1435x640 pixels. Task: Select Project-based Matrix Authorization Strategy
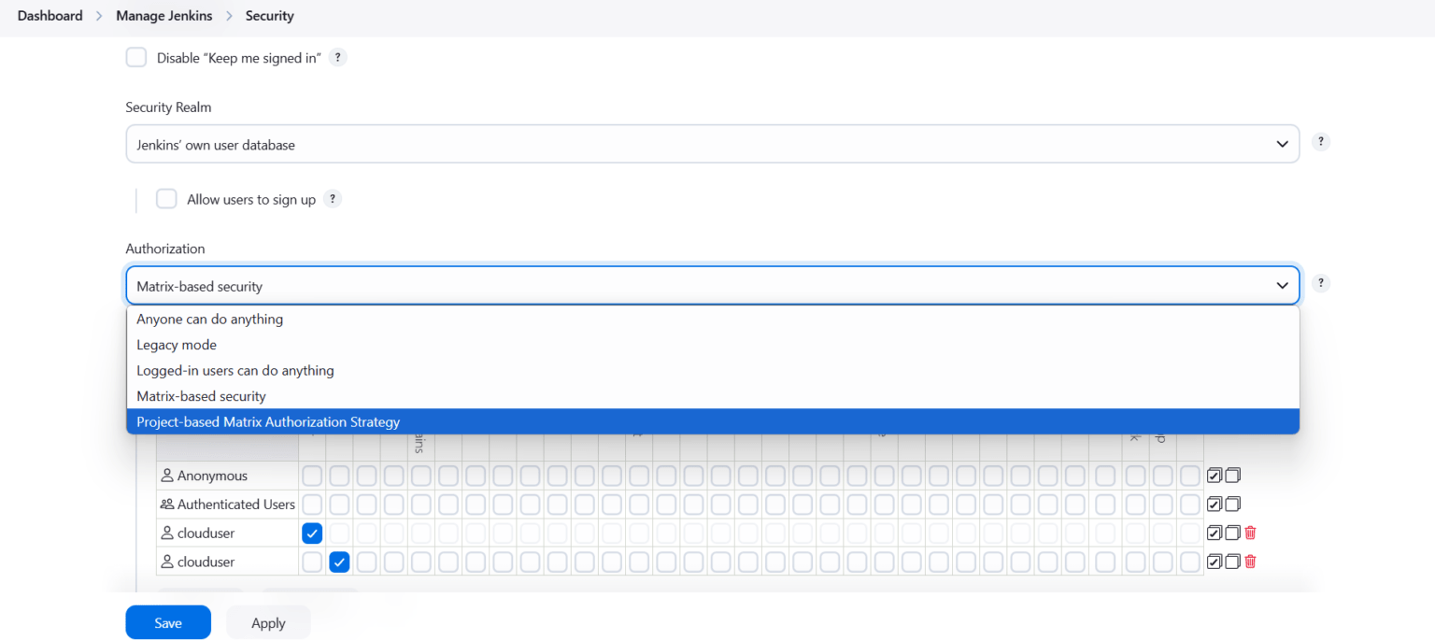tap(268, 421)
